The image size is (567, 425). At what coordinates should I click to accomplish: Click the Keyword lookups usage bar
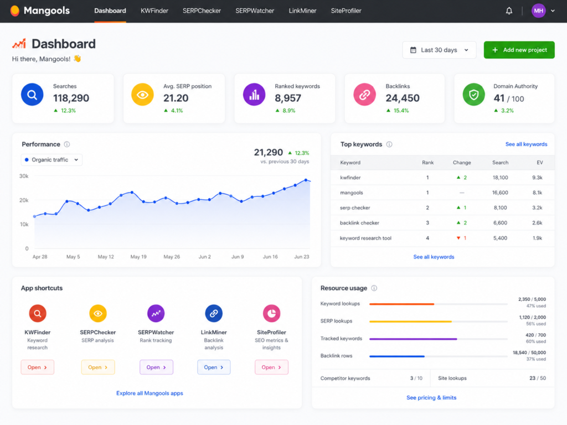tap(439, 304)
